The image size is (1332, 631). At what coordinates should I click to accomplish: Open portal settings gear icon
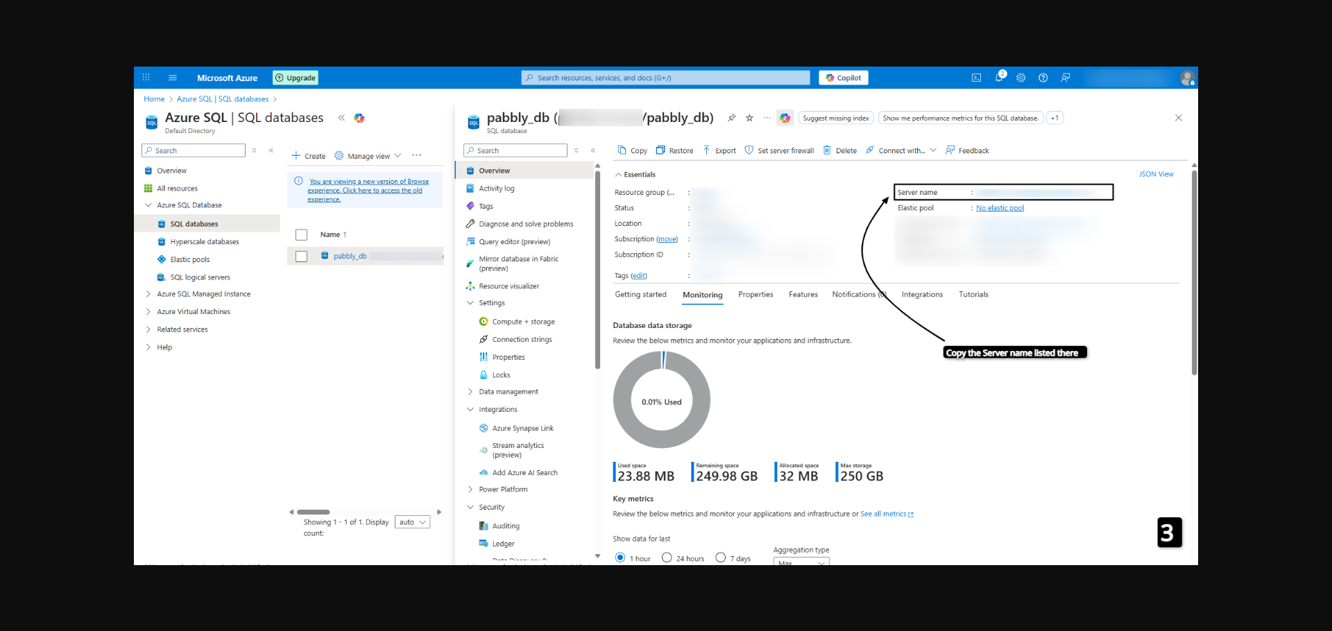(1021, 78)
